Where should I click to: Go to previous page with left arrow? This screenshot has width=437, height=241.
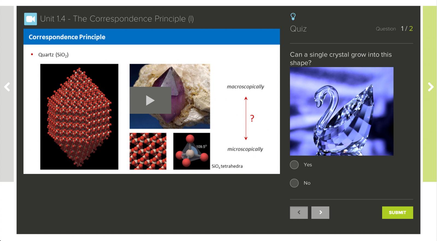coord(7,87)
